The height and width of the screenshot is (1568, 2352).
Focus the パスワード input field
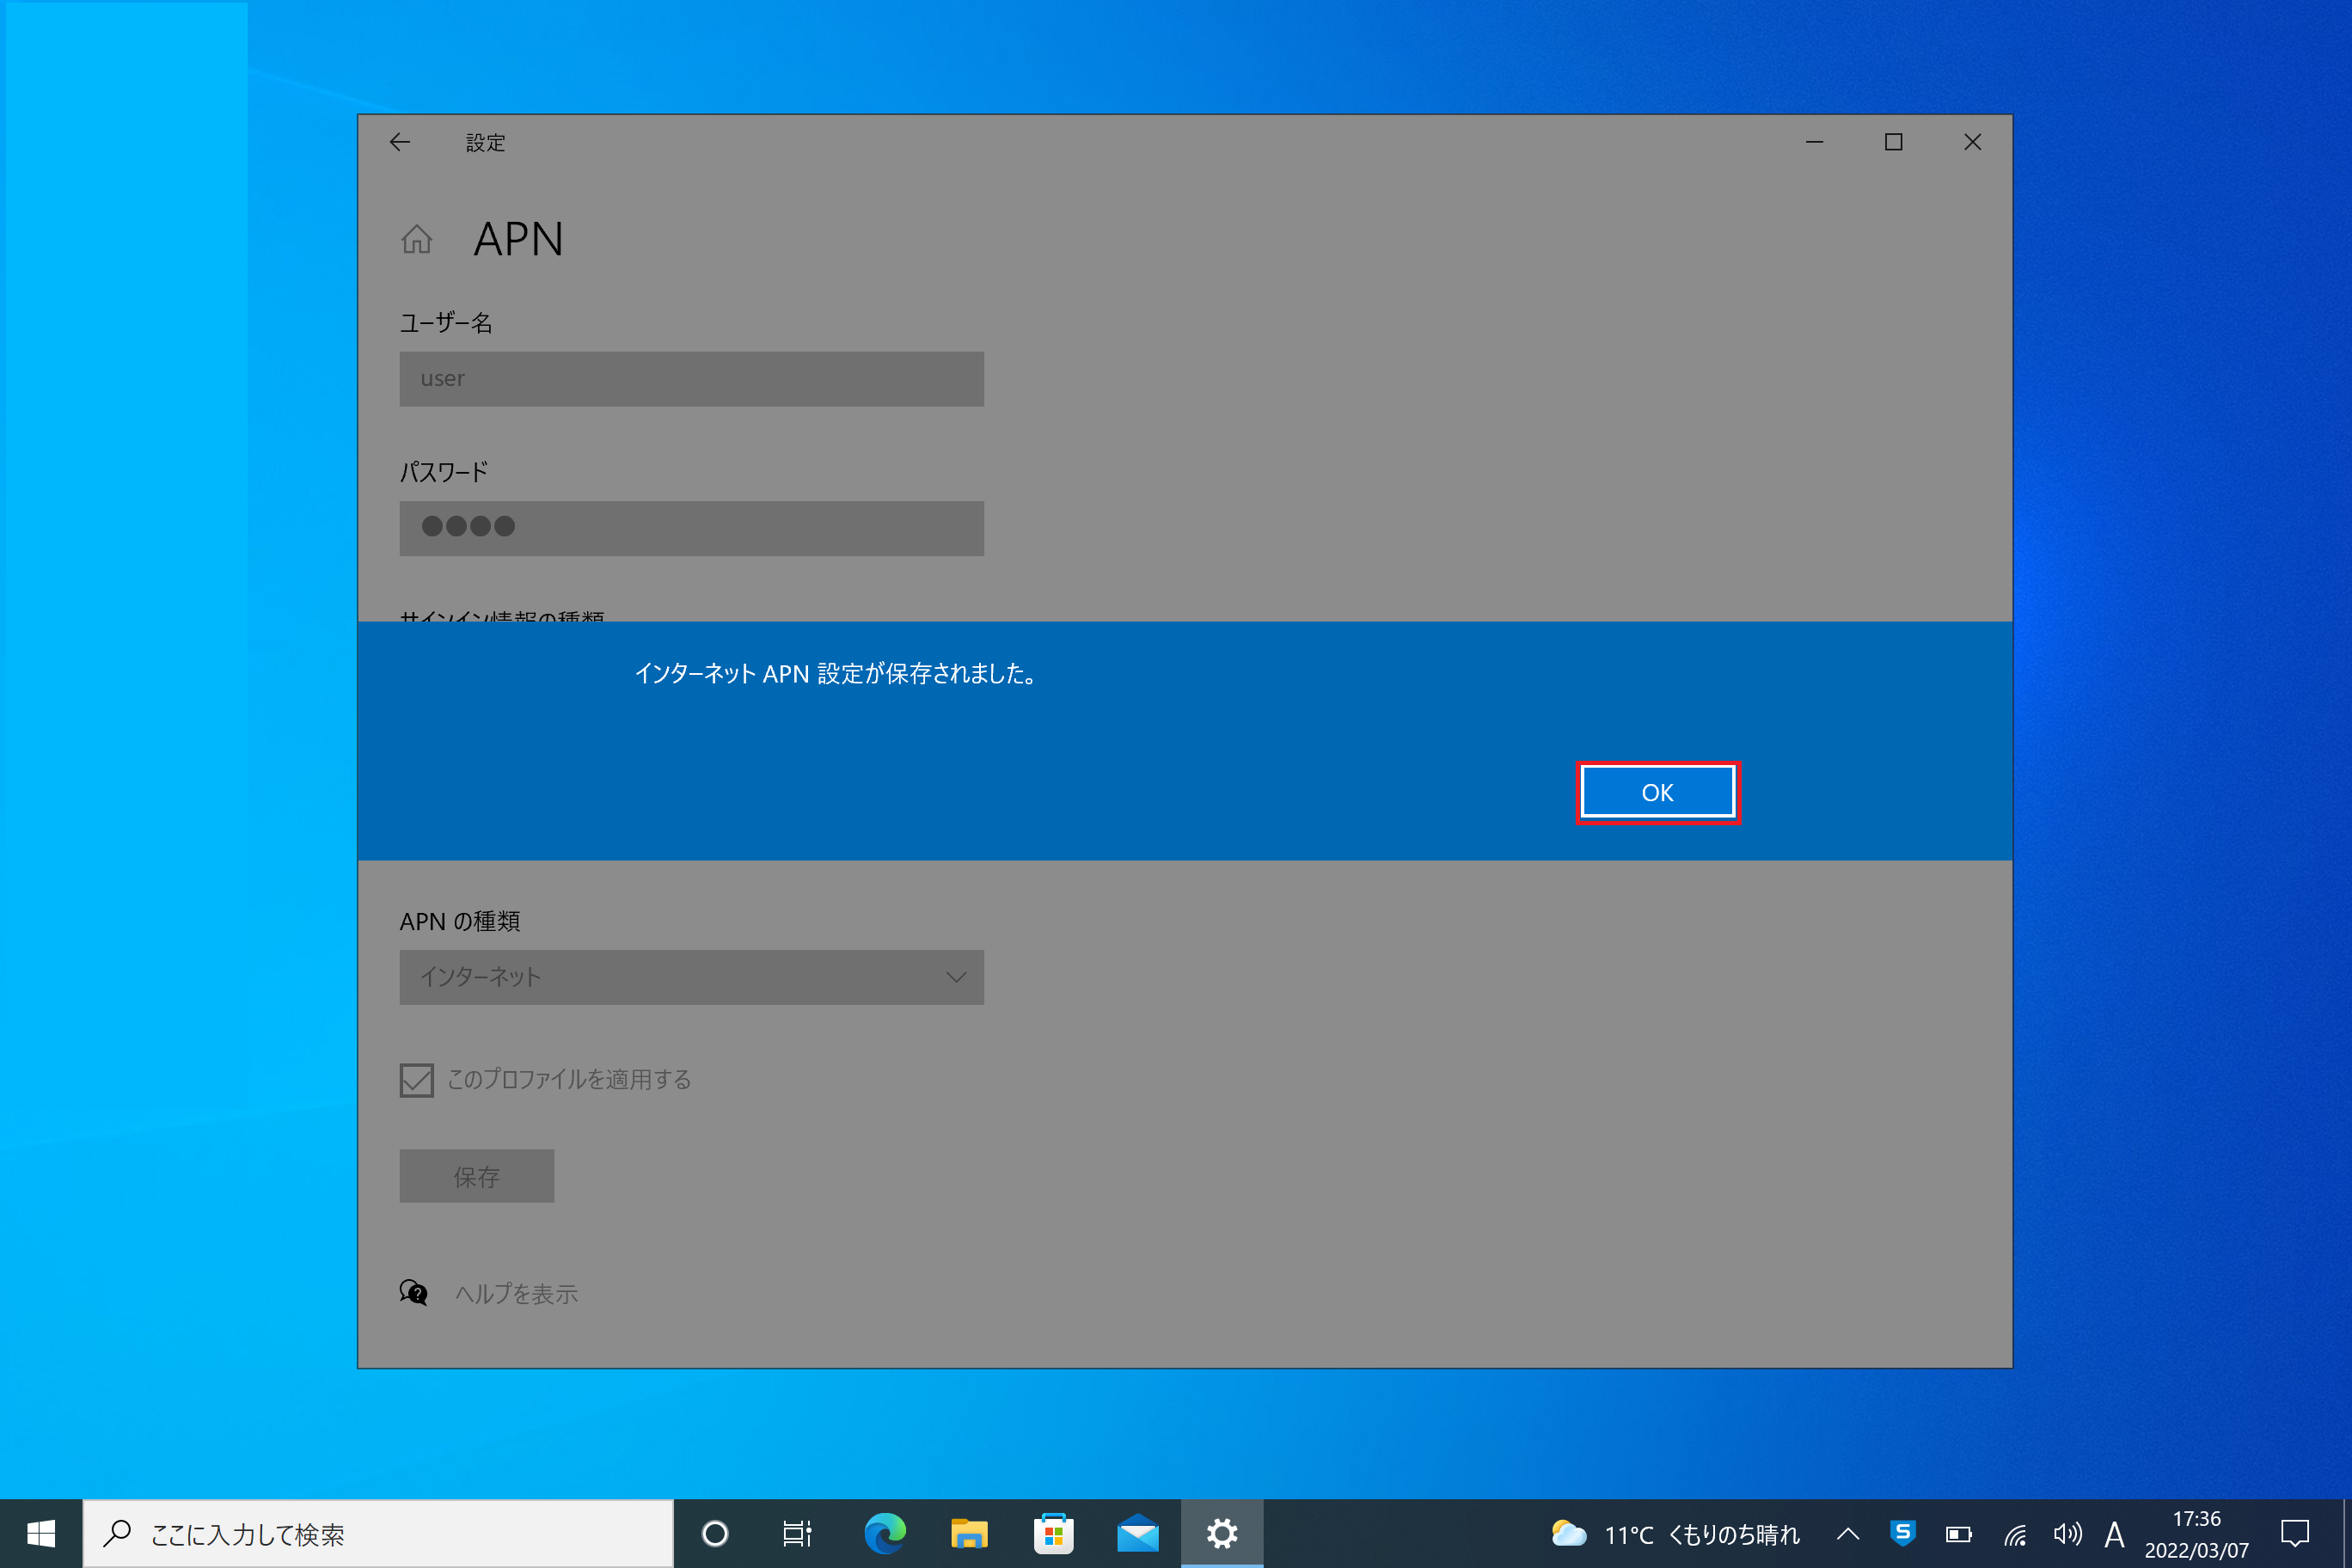[x=691, y=528]
